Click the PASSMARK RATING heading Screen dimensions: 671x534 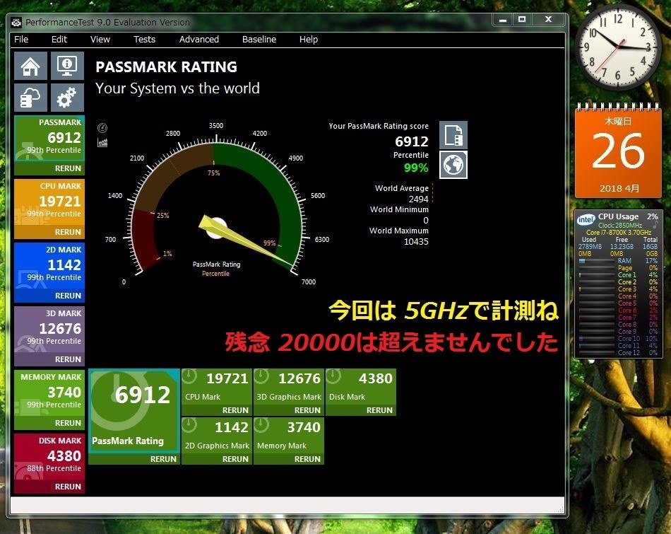coord(166,67)
